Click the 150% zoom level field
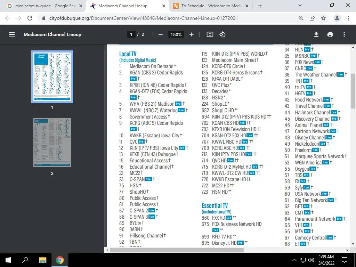This screenshot has width=356, height=267. [x=176, y=34]
